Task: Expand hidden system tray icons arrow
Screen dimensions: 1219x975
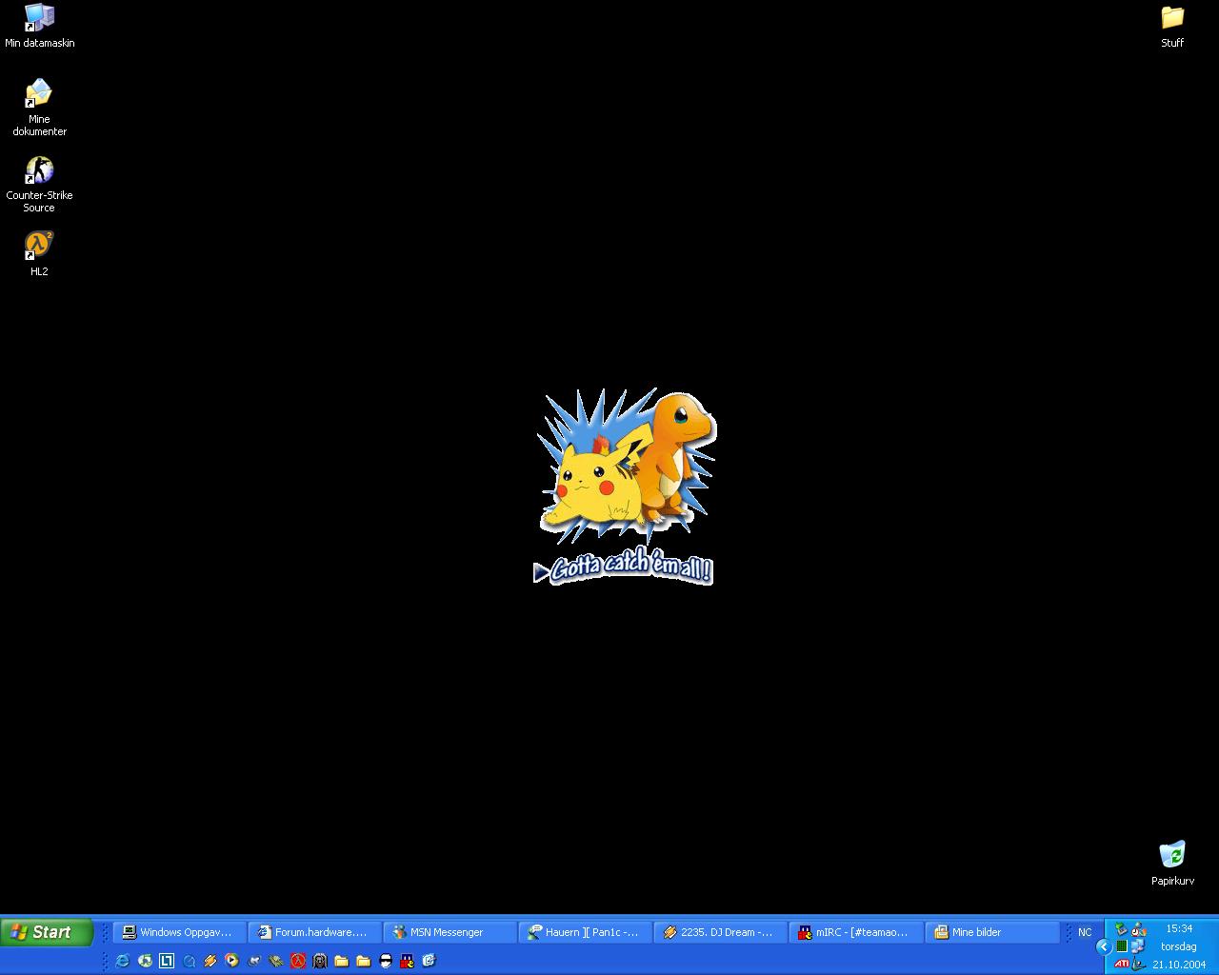Action: pos(1104,946)
